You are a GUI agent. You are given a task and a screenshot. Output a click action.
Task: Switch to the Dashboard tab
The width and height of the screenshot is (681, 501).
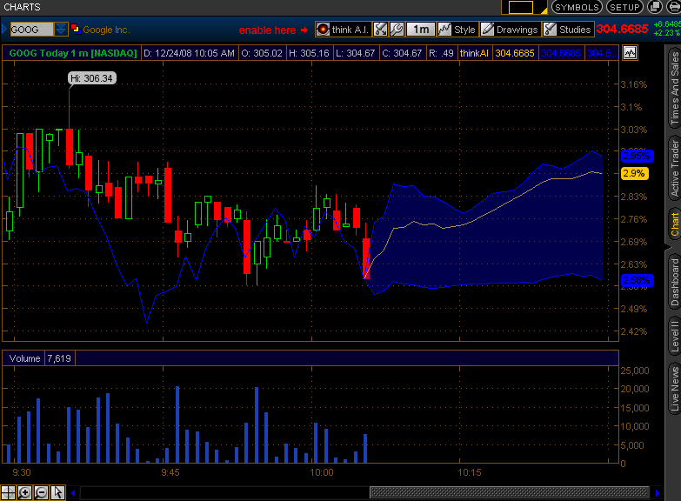[x=674, y=282]
